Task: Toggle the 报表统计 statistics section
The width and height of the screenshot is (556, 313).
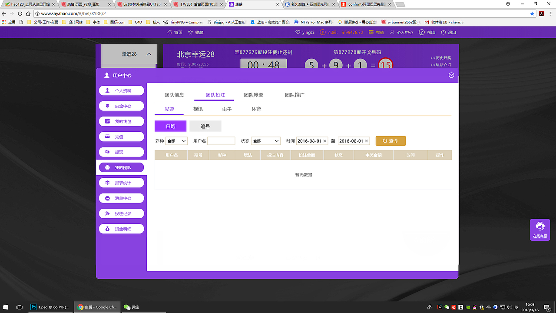Action: pyautogui.click(x=121, y=182)
